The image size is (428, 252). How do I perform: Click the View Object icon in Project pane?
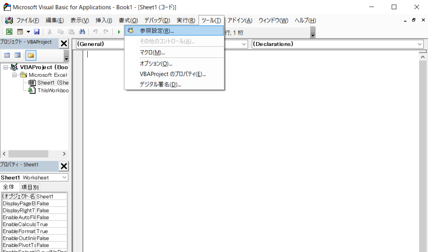point(18,56)
